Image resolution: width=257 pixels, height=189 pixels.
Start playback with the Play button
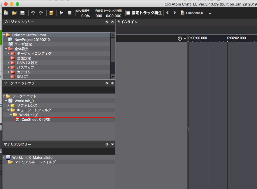(61, 13)
